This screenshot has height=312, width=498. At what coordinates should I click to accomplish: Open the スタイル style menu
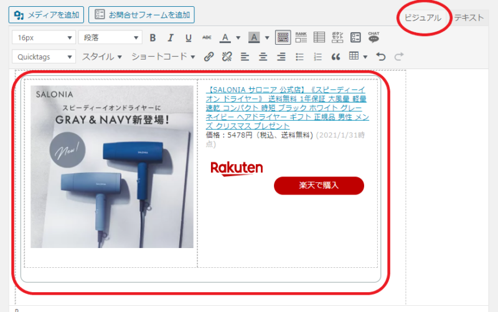102,57
